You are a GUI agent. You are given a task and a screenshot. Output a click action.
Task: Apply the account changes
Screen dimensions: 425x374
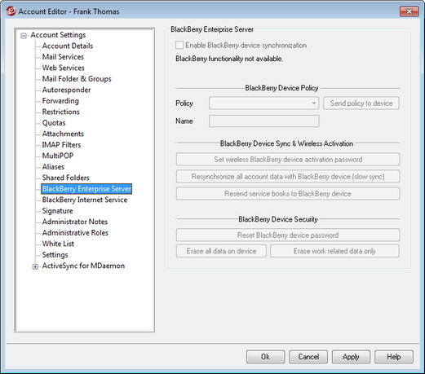(x=351, y=357)
